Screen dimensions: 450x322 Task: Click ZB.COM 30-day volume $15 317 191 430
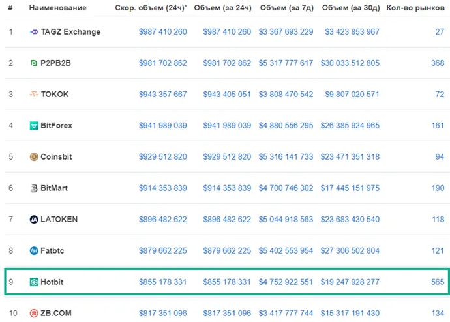click(350, 313)
